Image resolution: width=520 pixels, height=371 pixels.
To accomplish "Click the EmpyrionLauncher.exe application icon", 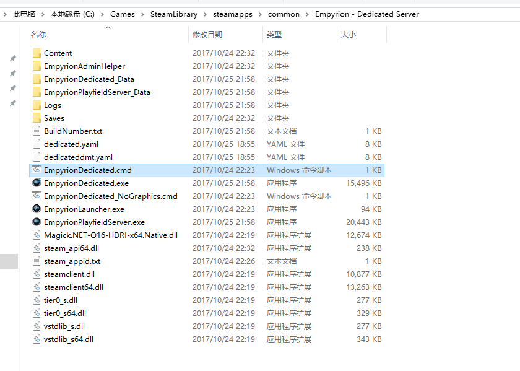I will 37,209.
